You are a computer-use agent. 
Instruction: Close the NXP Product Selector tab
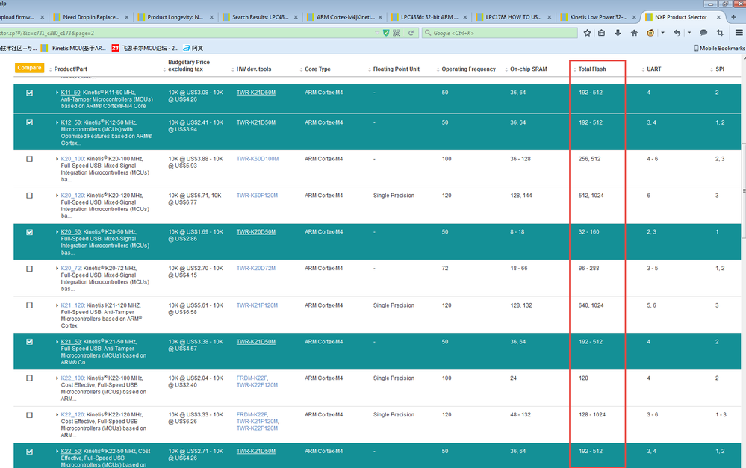pos(718,17)
